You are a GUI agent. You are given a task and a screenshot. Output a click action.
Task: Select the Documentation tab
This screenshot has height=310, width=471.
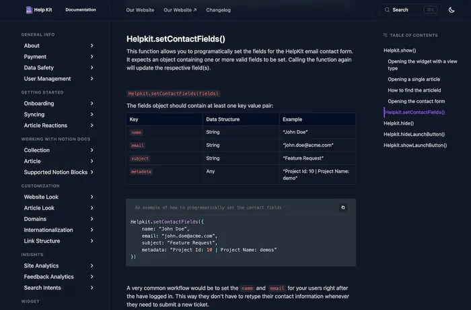pyautogui.click(x=81, y=10)
